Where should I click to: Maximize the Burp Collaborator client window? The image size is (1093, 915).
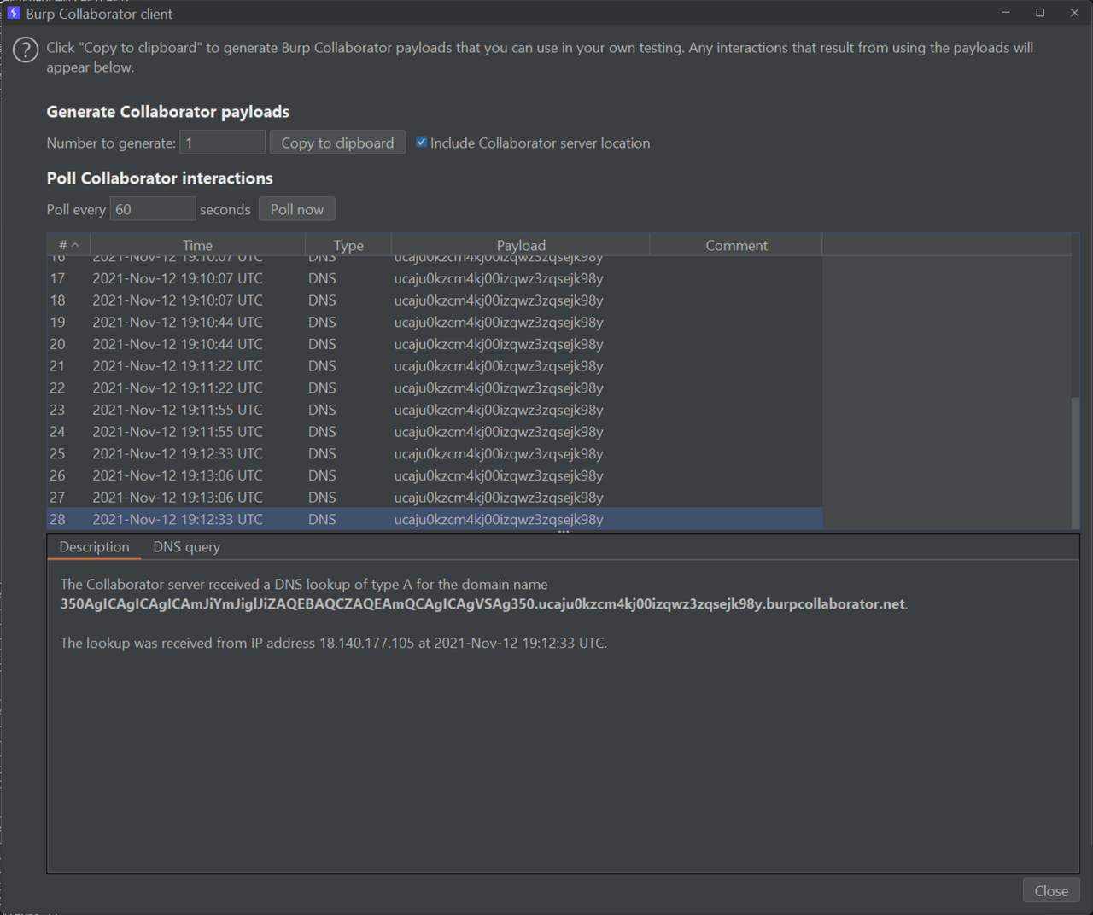point(1040,13)
